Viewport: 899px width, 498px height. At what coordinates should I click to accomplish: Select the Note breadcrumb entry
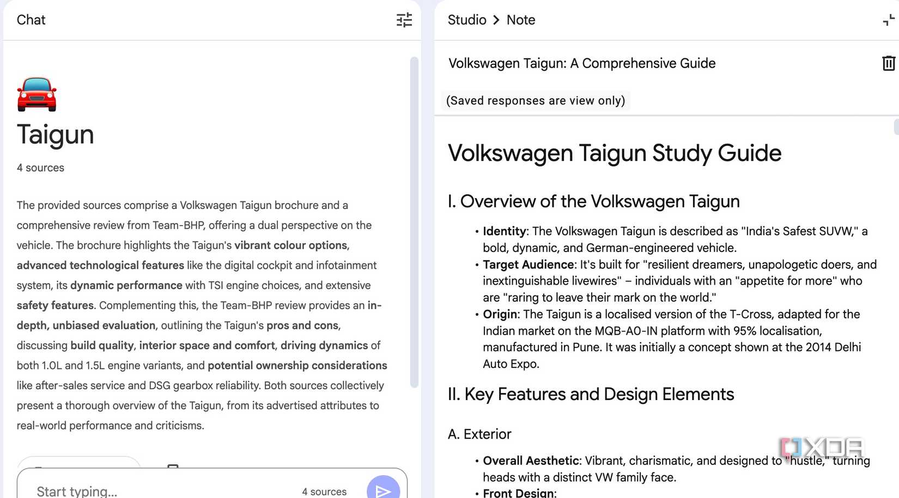tap(520, 20)
